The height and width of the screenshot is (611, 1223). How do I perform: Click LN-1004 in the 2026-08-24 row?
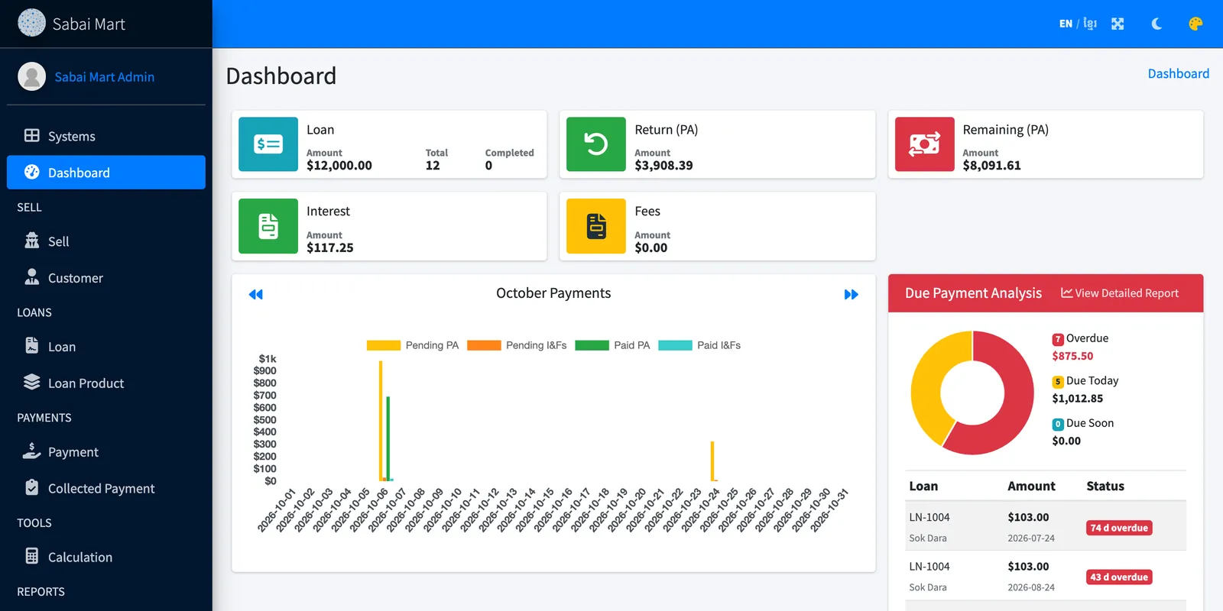[x=929, y=567]
